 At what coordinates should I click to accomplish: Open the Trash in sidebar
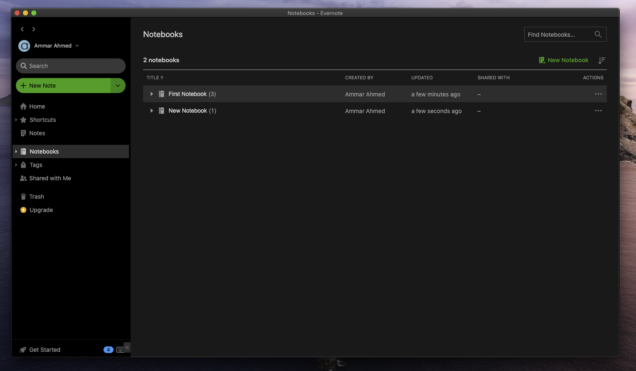pos(36,197)
